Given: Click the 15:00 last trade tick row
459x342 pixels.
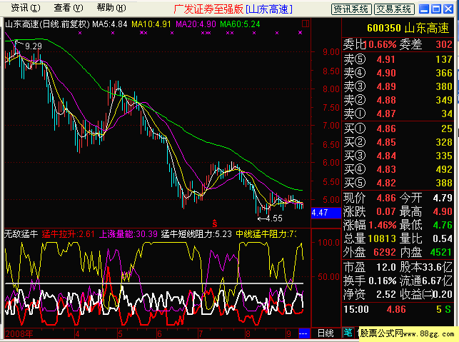Looking at the screenshot, I should point(398,309).
